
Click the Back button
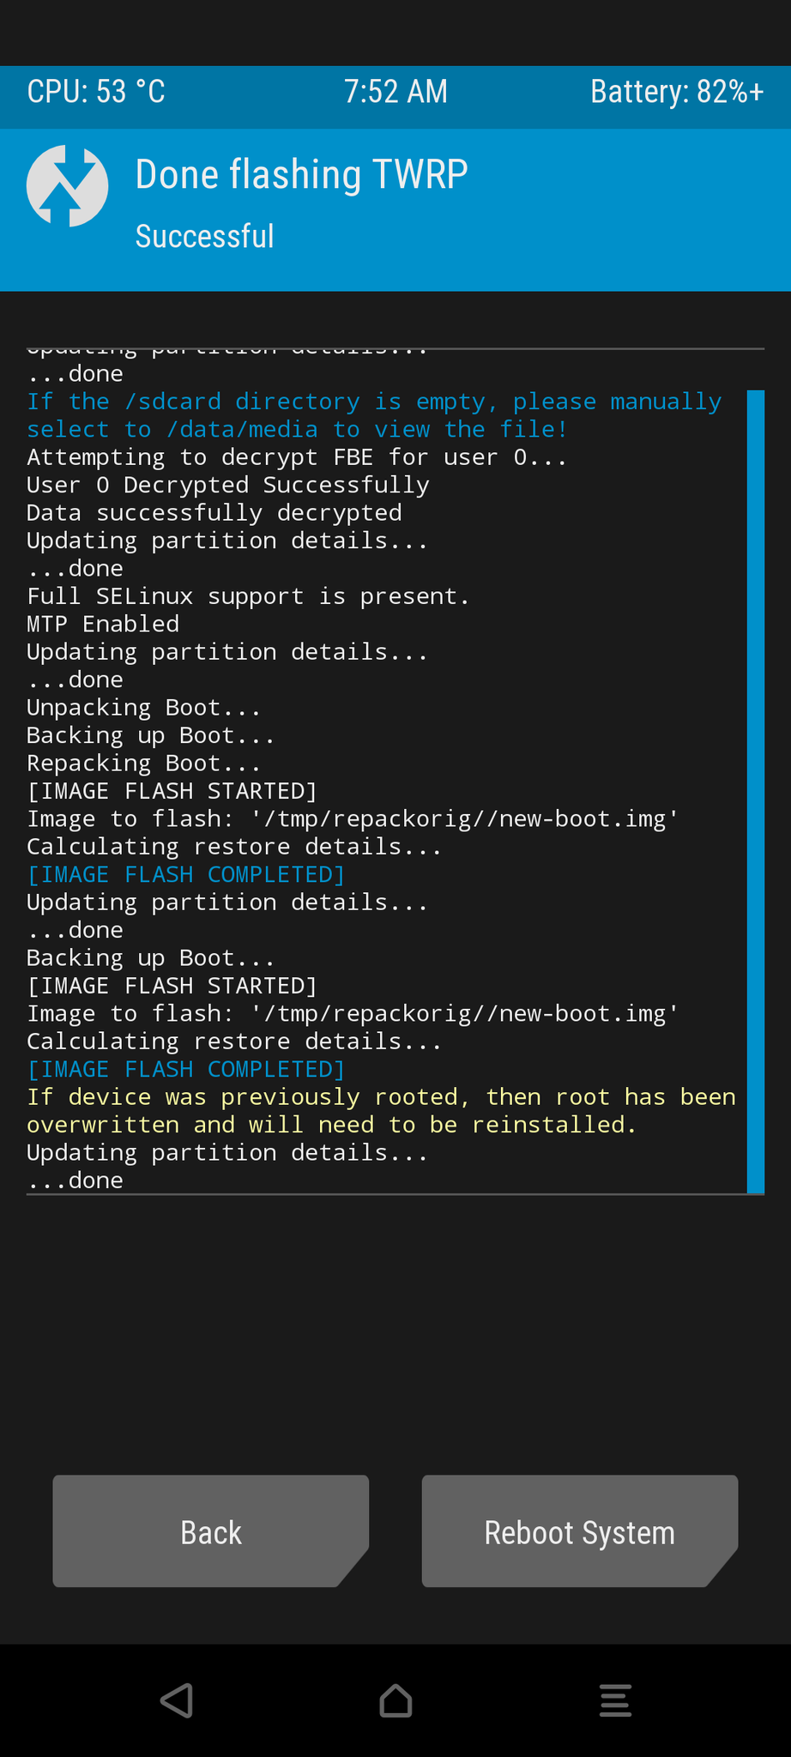click(x=211, y=1531)
